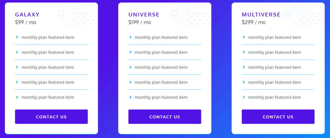The width and height of the screenshot is (330, 138).
Task: Click second featured item text in Galaxy card
Action: pyautogui.click(x=48, y=52)
